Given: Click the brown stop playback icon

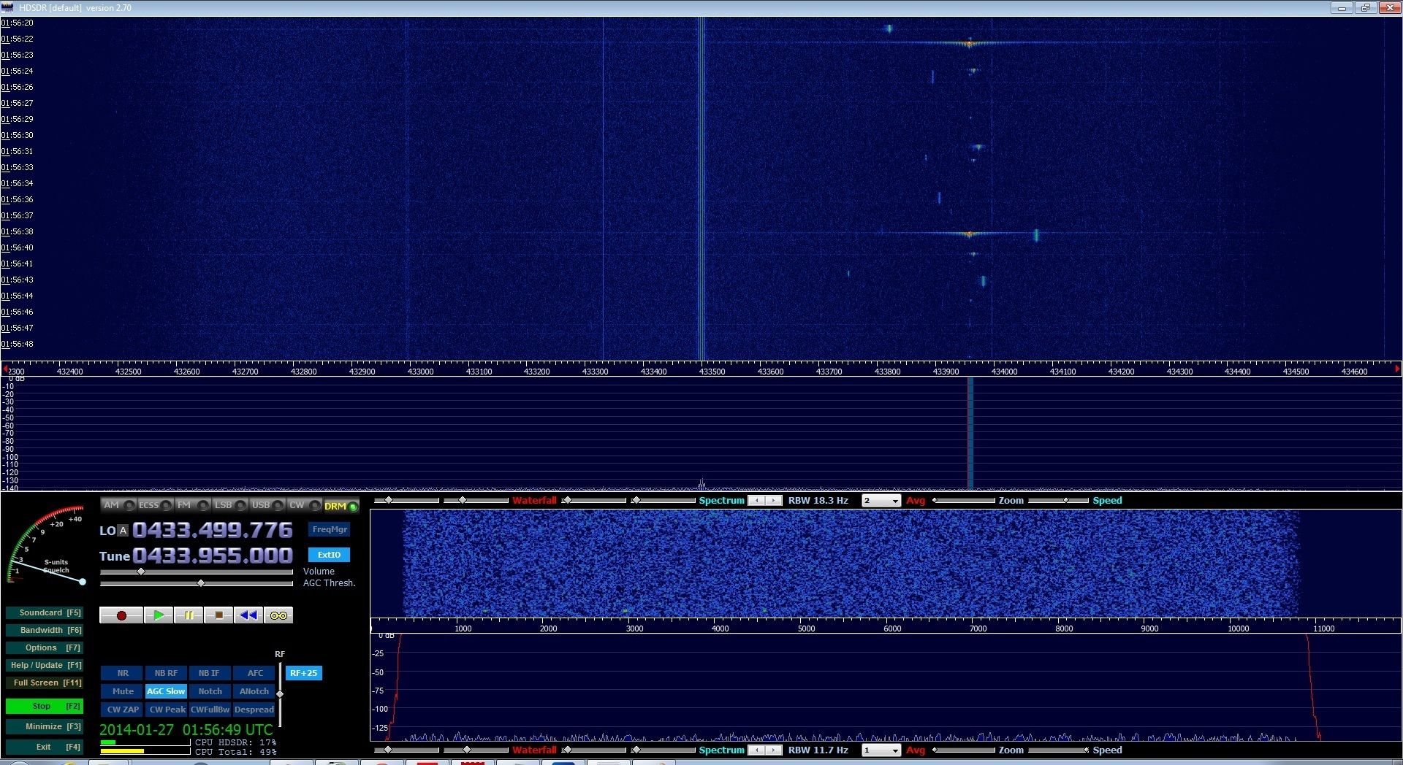Looking at the screenshot, I should click(x=218, y=615).
